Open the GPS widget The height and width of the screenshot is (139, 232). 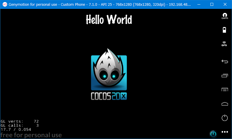(x=224, y=44)
